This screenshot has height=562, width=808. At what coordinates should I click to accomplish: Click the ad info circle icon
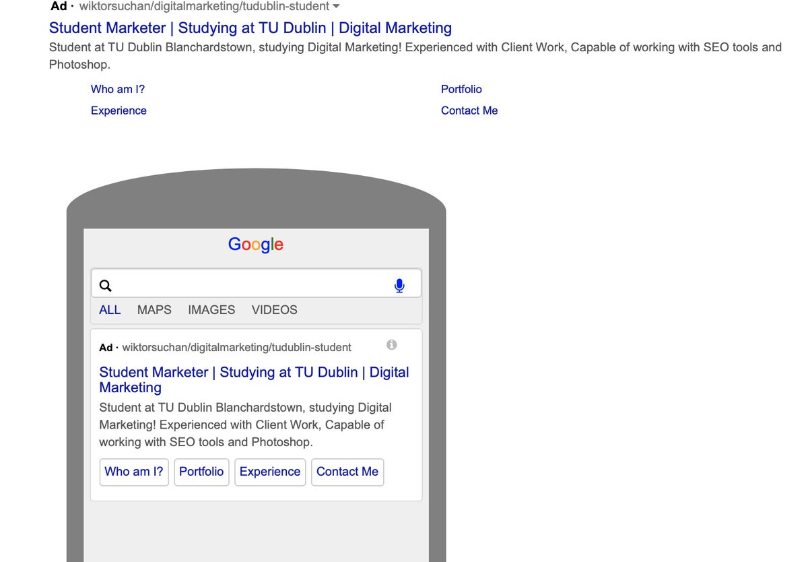pos(392,345)
